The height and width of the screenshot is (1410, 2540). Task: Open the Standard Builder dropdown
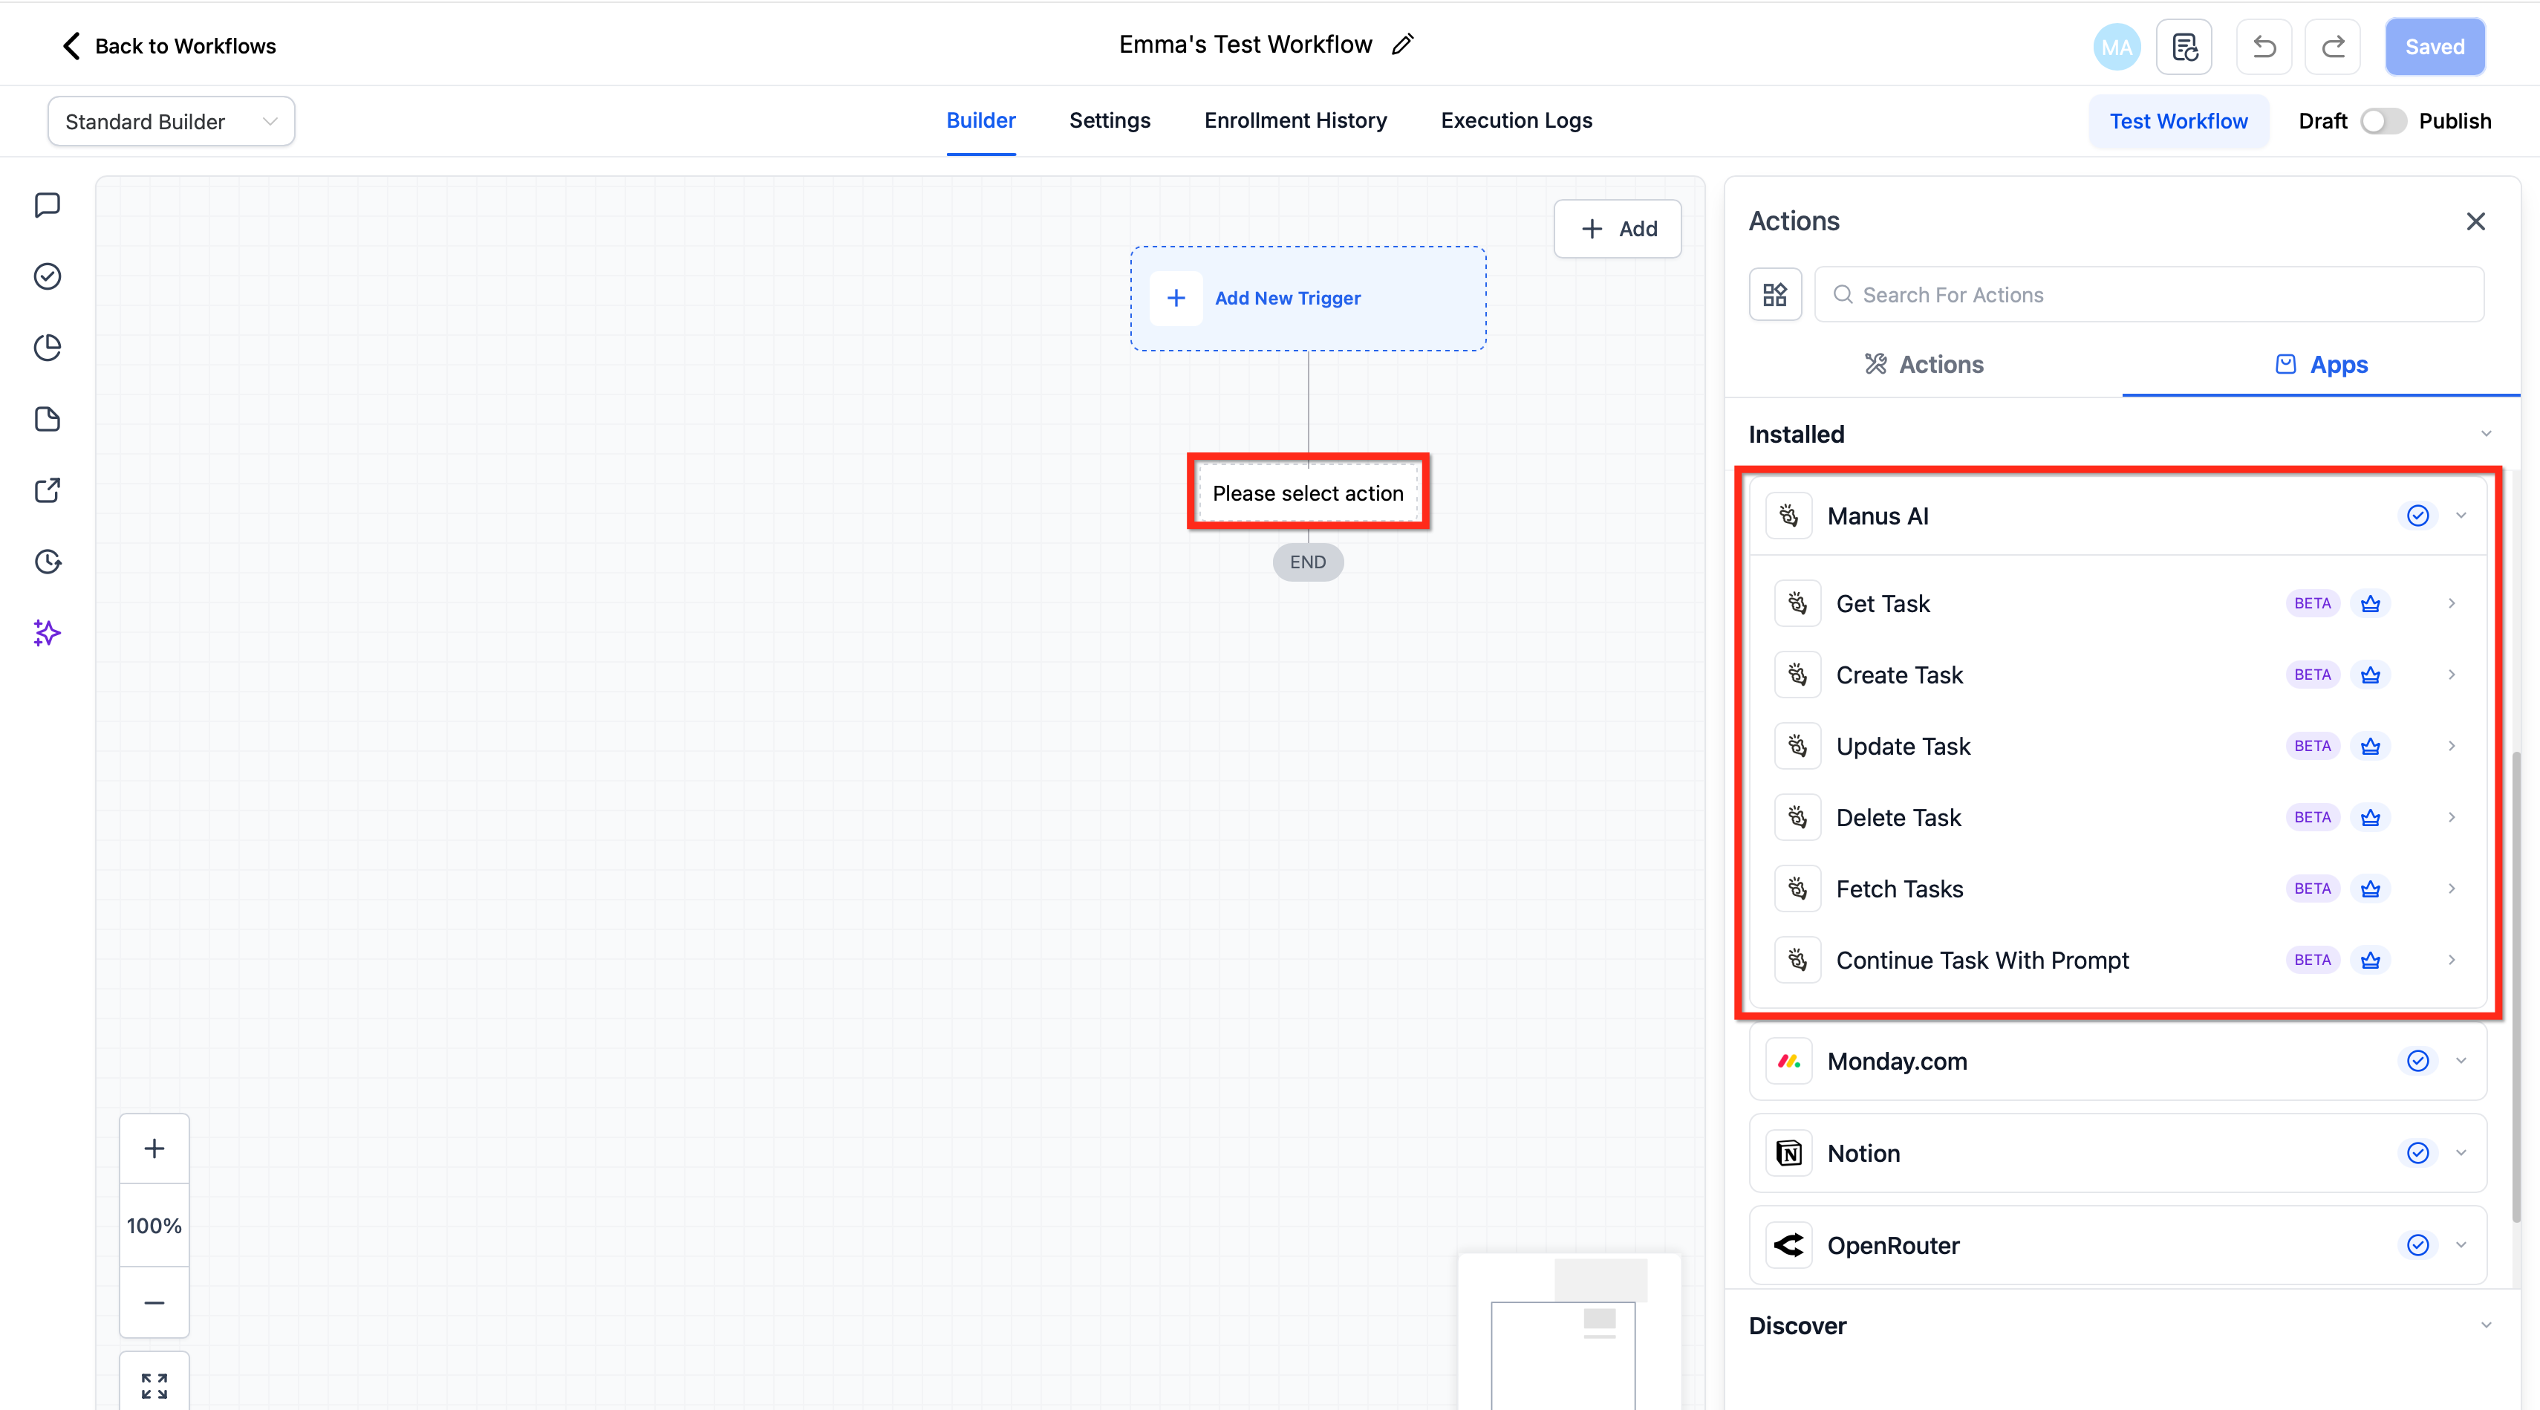click(x=171, y=121)
